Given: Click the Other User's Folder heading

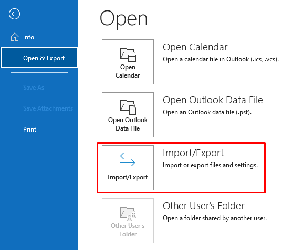Looking at the screenshot, I should tap(203, 206).
